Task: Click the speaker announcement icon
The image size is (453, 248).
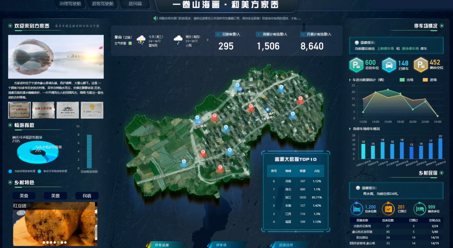Action: coord(155,18)
